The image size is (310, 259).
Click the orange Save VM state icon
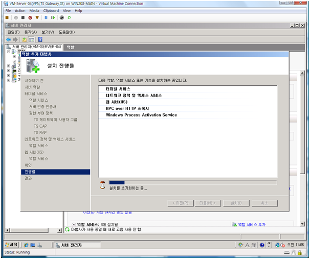pyautogui.click(x=37, y=17)
